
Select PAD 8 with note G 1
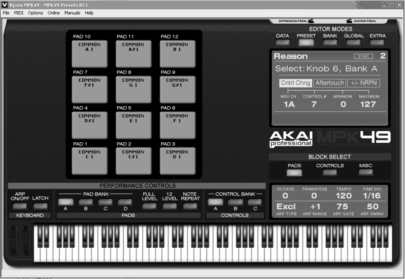133,89
